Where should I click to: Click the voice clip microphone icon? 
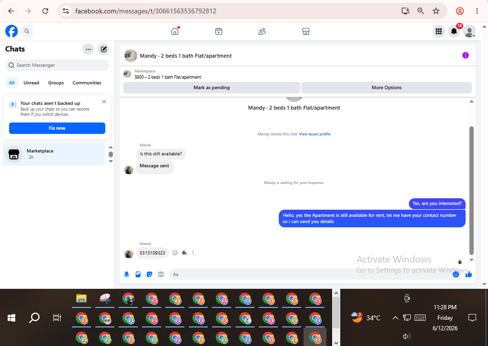pyautogui.click(x=126, y=274)
